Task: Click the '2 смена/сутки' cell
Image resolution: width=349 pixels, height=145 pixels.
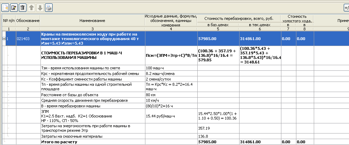Action: [x=171, y=79]
